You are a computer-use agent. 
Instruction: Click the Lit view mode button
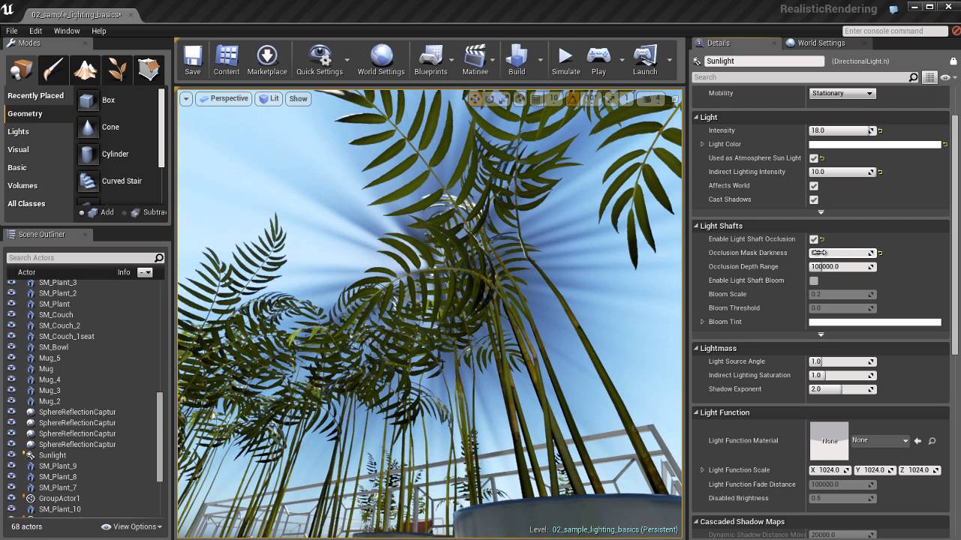[x=269, y=99]
